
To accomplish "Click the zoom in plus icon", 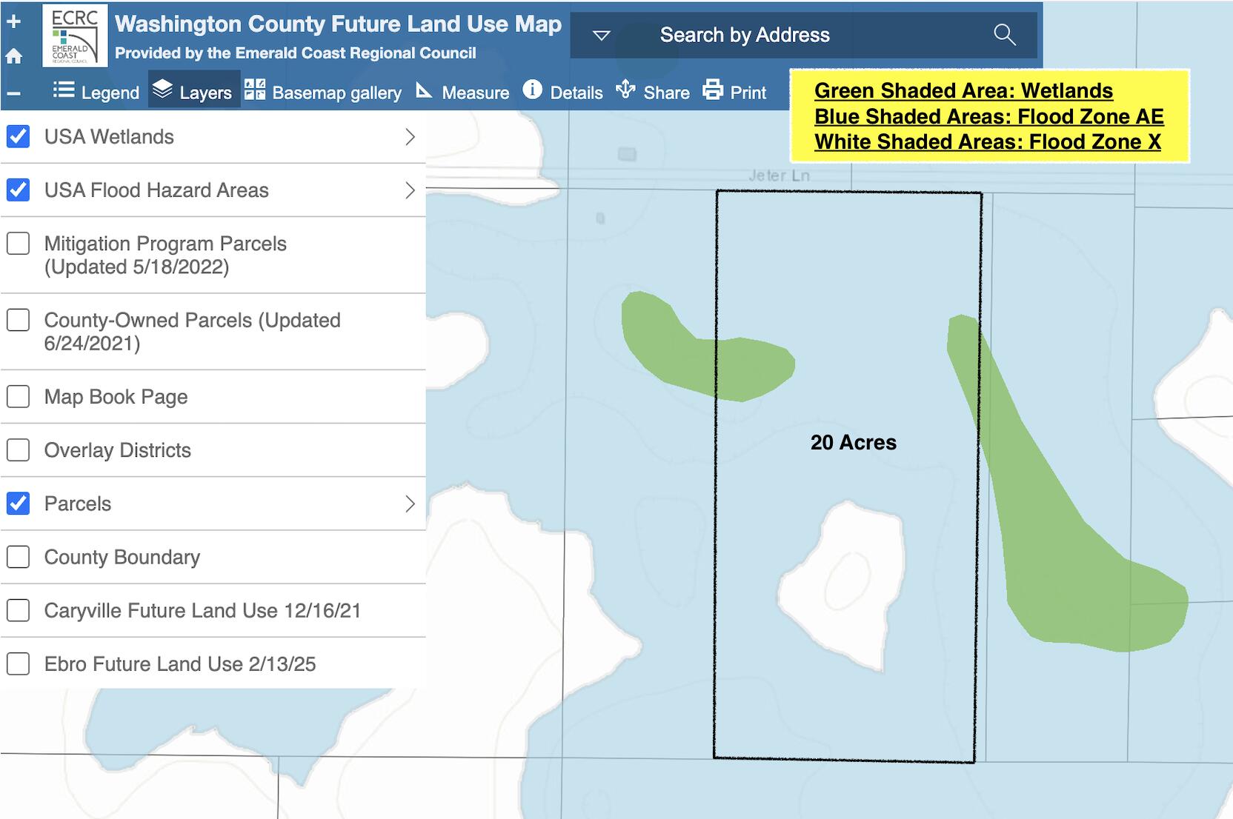I will (x=13, y=21).
